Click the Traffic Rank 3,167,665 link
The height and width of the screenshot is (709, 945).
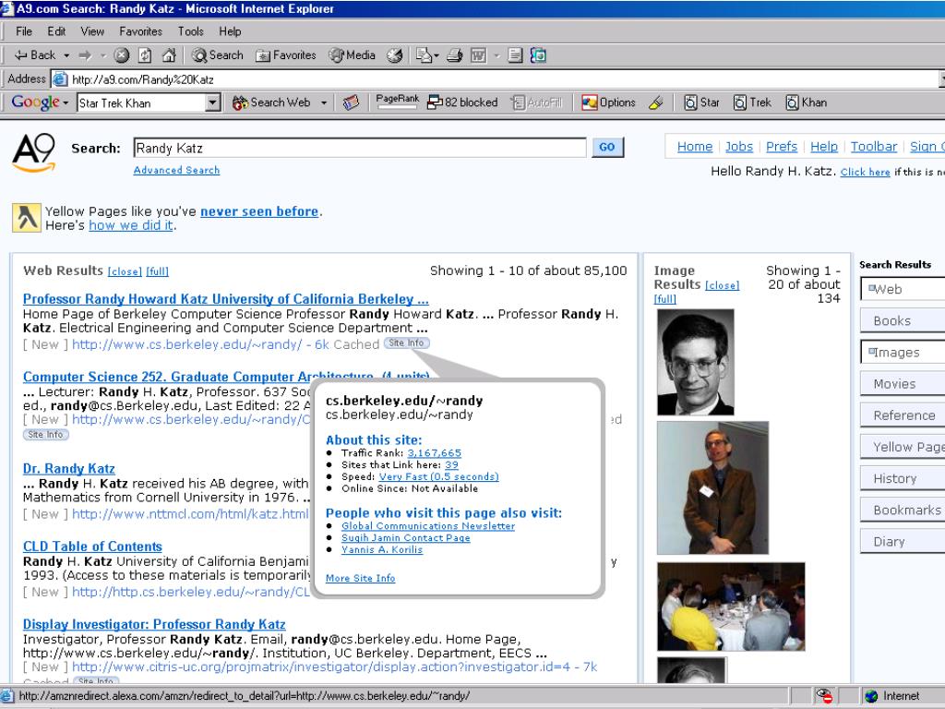pyautogui.click(x=434, y=452)
